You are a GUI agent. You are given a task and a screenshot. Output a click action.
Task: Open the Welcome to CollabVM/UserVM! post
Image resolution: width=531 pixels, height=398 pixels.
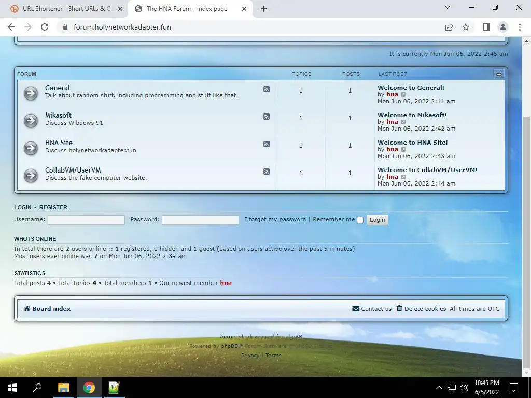click(427, 169)
